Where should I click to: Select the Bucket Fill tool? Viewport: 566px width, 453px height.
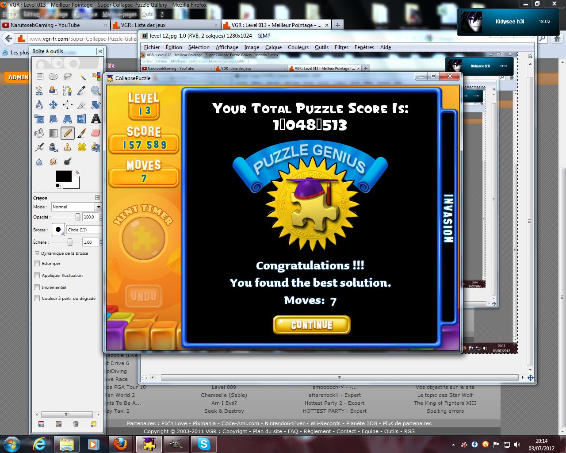(x=39, y=133)
